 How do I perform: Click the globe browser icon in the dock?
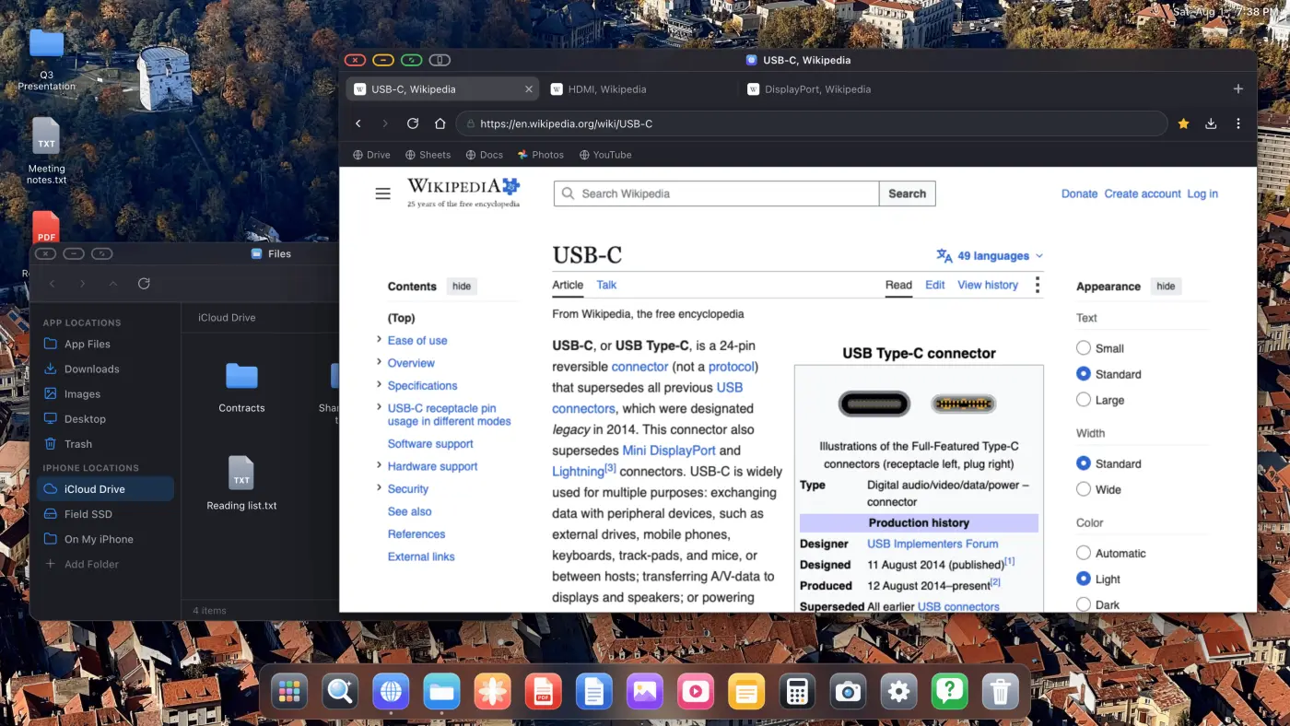click(391, 691)
